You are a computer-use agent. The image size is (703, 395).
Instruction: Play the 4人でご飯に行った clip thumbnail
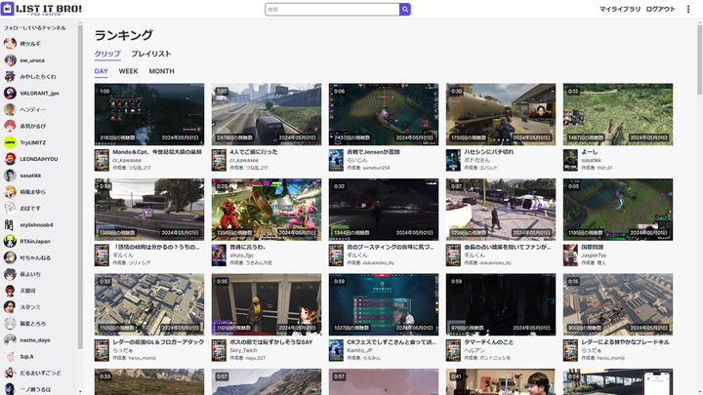[x=267, y=114]
